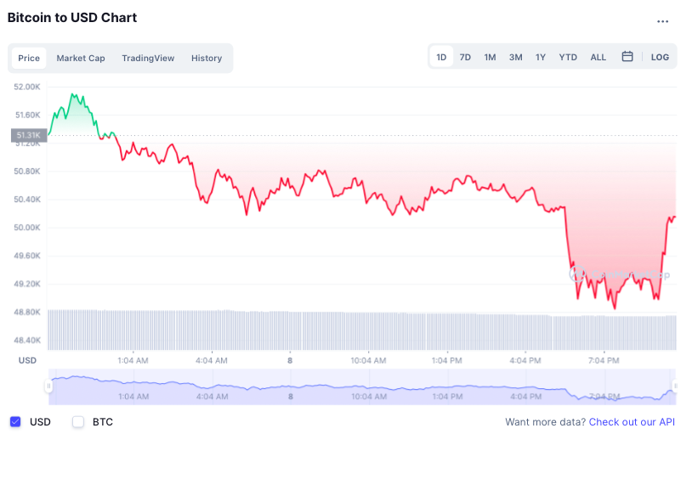Open the three-dot more options menu
Screen dimensions: 692x479
pos(662,21)
